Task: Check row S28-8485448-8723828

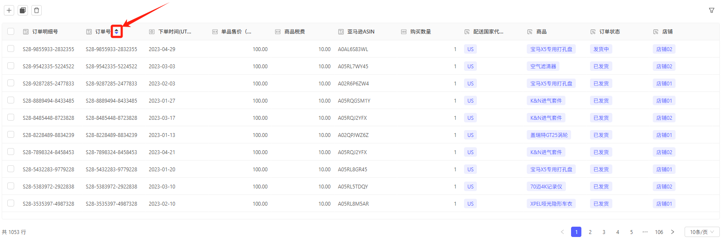Action: click(11, 117)
